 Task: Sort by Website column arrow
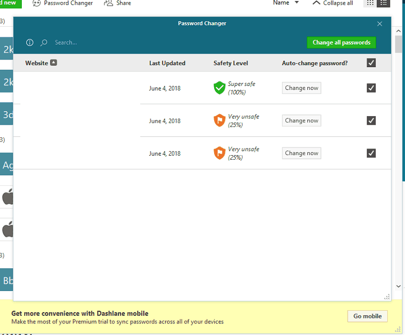pos(54,63)
